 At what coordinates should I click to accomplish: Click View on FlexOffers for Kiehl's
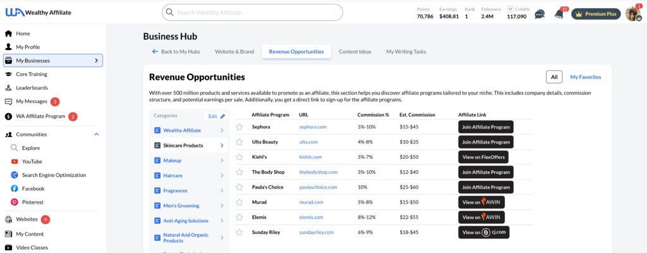point(483,157)
